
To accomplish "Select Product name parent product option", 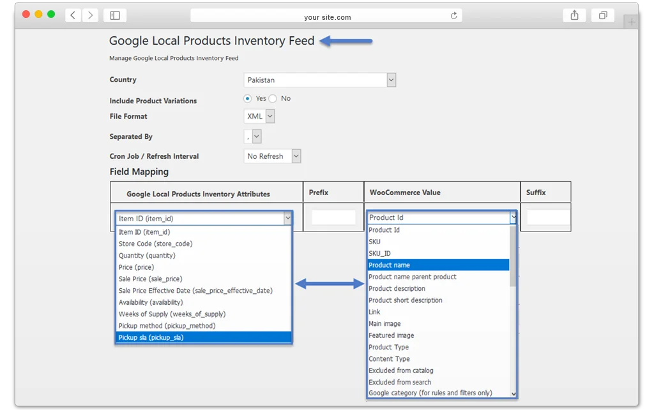I will pyautogui.click(x=438, y=276).
